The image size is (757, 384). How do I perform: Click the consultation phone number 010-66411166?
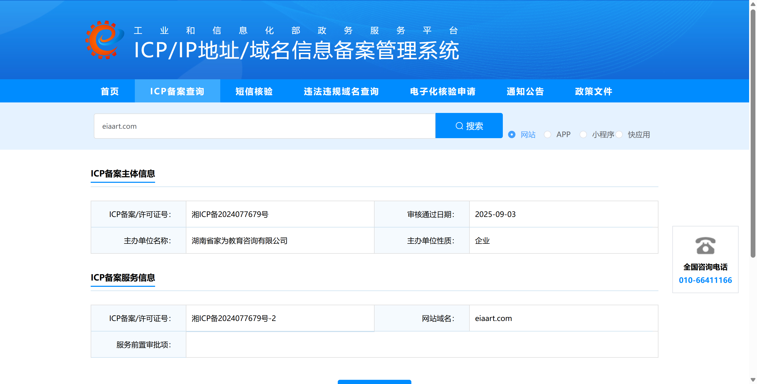[705, 280]
